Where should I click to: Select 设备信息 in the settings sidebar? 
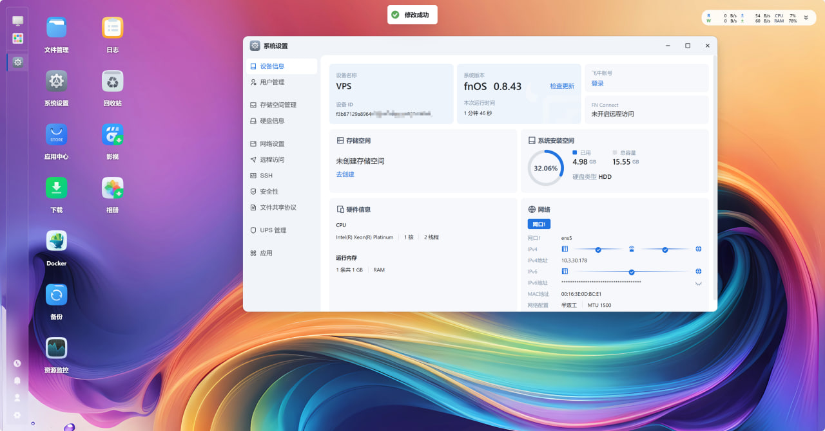coord(282,66)
